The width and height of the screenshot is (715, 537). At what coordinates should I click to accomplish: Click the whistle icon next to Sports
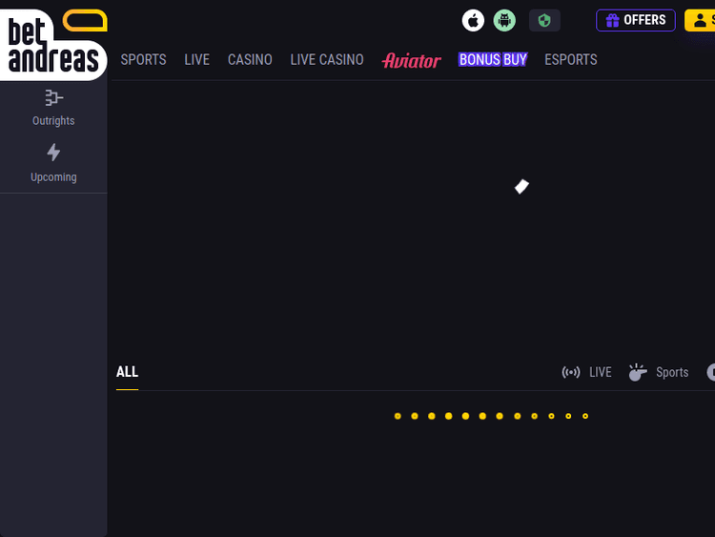pyautogui.click(x=638, y=372)
